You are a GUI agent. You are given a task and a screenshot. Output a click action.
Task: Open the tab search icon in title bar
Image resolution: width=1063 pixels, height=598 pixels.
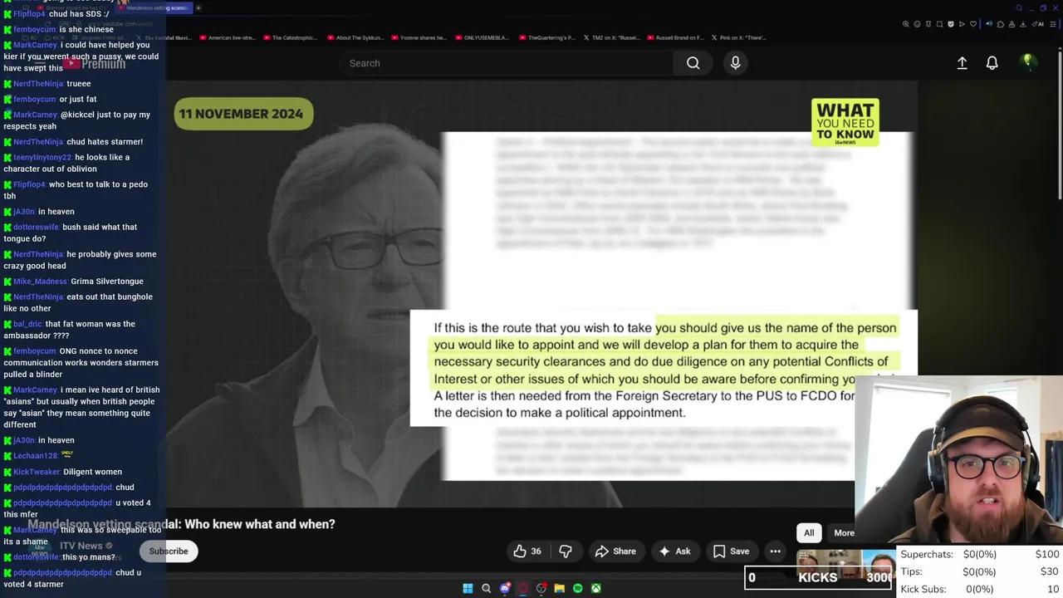(1019, 8)
